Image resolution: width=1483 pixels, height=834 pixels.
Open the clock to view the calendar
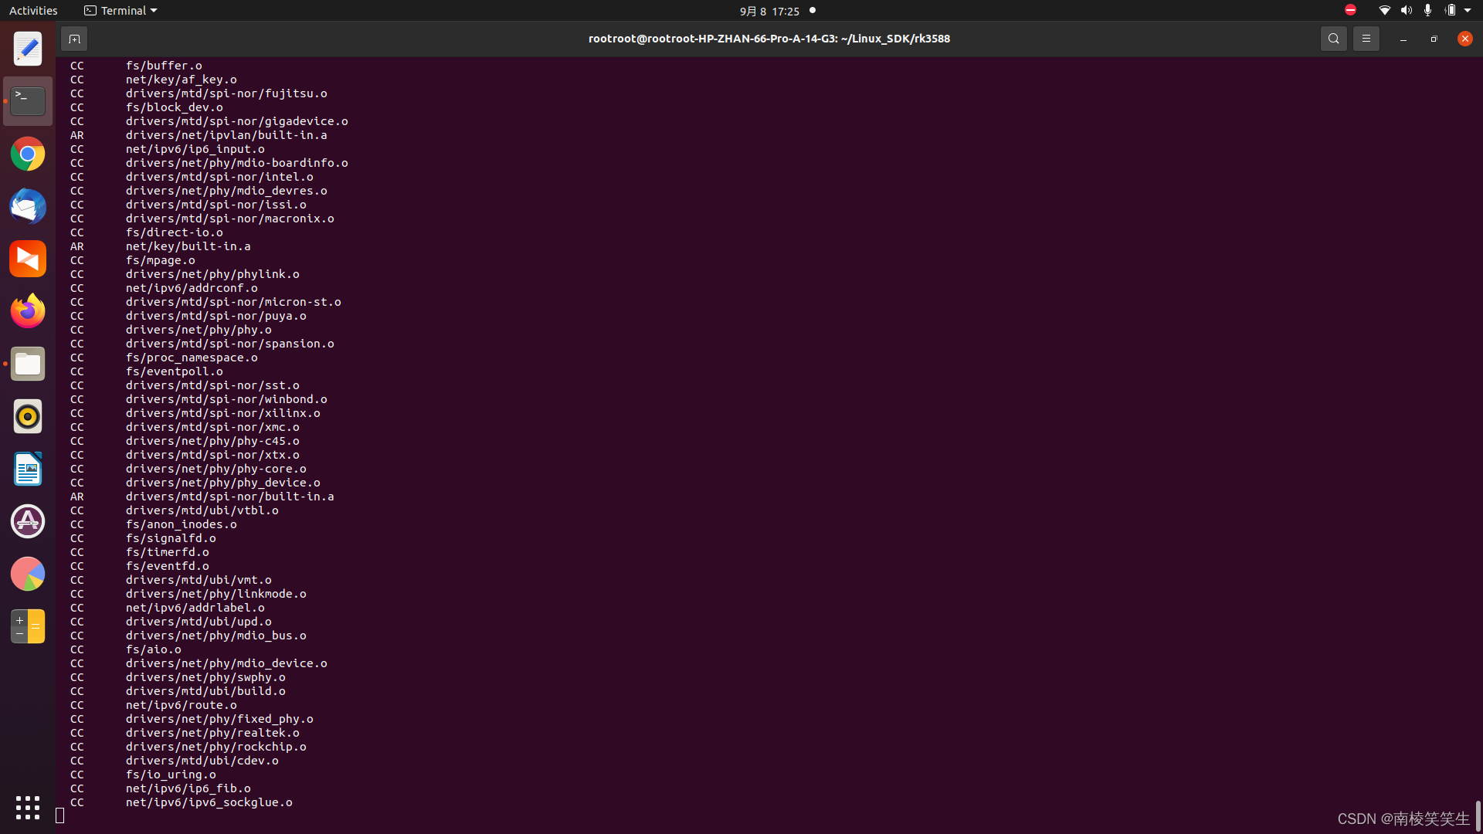click(x=769, y=11)
